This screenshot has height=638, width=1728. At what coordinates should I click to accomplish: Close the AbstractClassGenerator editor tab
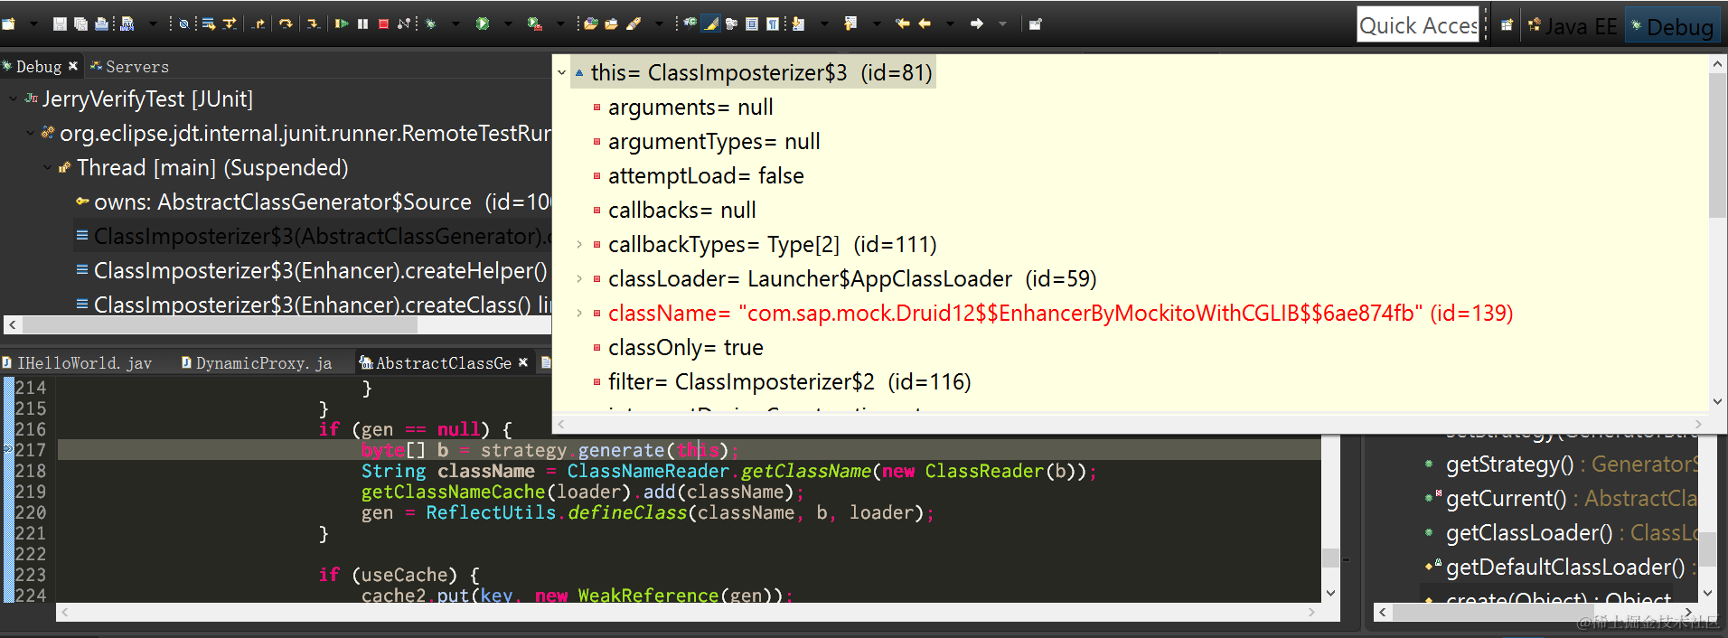(x=522, y=362)
